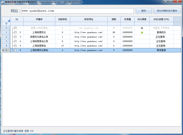This screenshot has height=135, width=183.
Task: Tick checkbox for 上海百度排名公司 row
Action: click(x=15, y=41)
